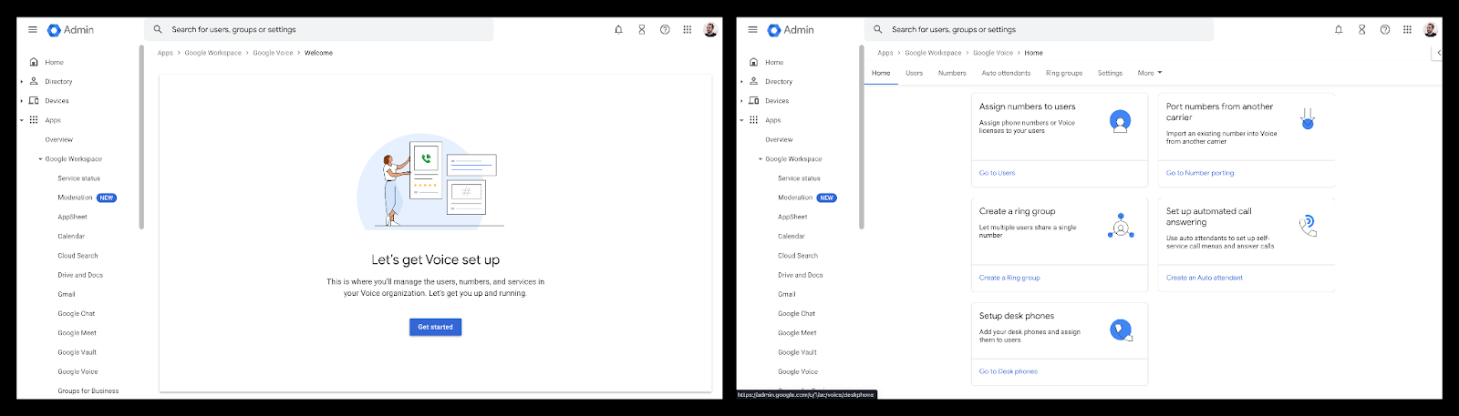Open Google Meet in right window sidebar

[797, 333]
